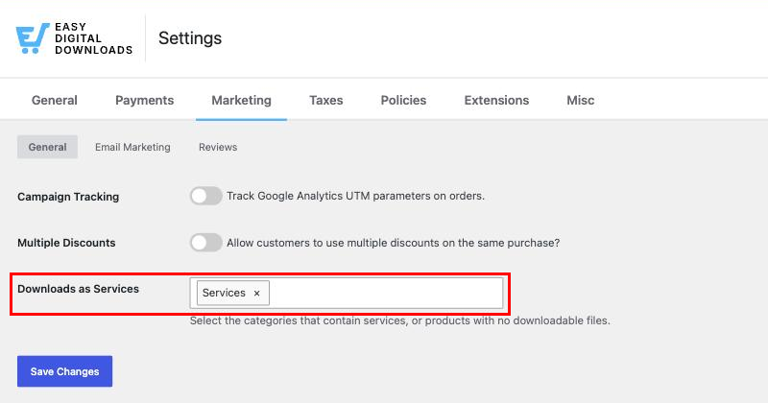768x403 pixels.
Task: Click the 'Allow customers to use multiple discounts' text
Action: tap(394, 243)
